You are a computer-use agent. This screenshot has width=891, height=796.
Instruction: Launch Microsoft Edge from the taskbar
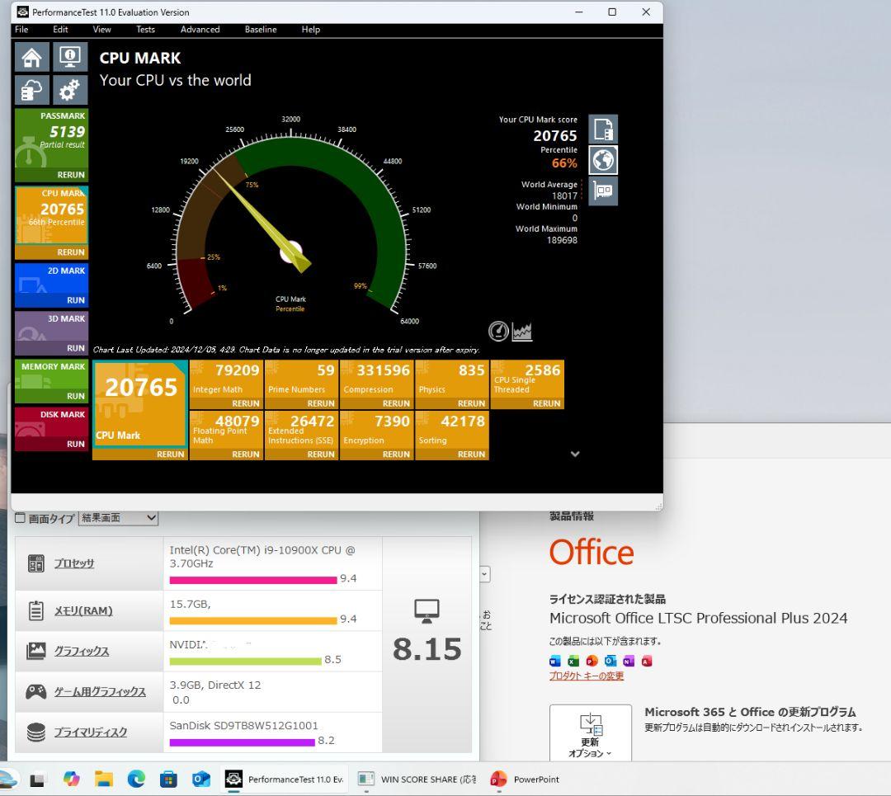click(136, 779)
